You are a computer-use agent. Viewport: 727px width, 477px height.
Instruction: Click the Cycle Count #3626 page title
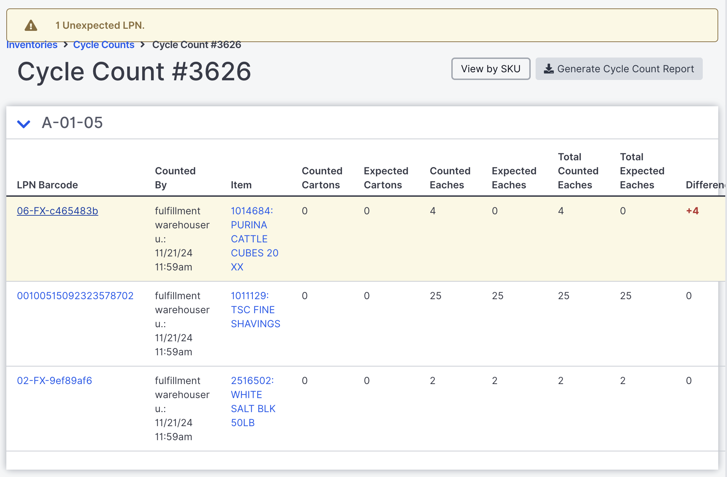(x=135, y=72)
